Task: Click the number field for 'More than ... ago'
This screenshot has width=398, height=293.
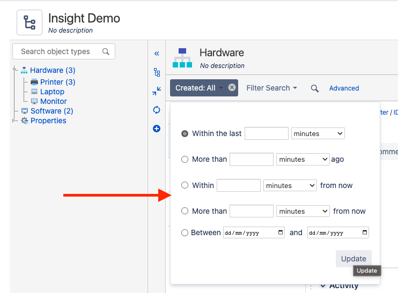Action: point(252,160)
